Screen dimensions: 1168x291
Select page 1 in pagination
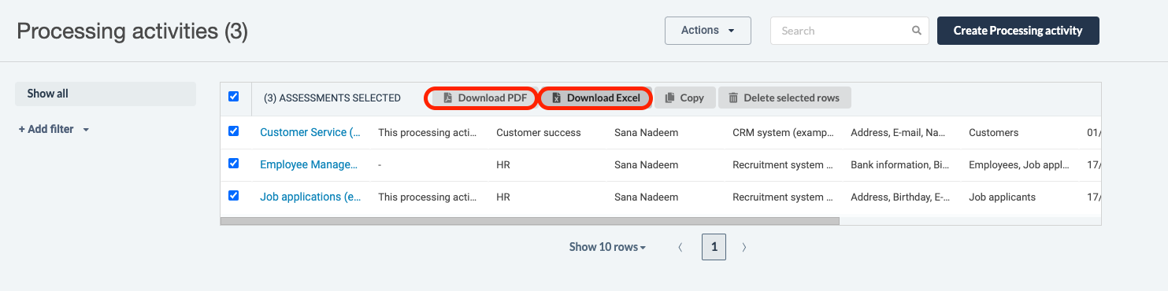click(x=714, y=247)
